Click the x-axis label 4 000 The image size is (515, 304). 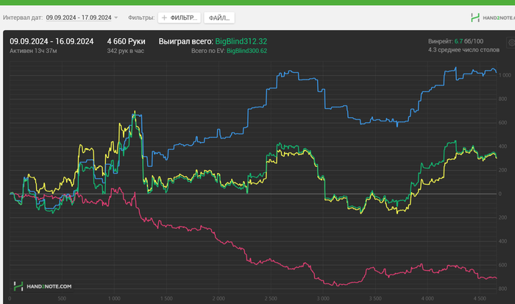coord(427,298)
